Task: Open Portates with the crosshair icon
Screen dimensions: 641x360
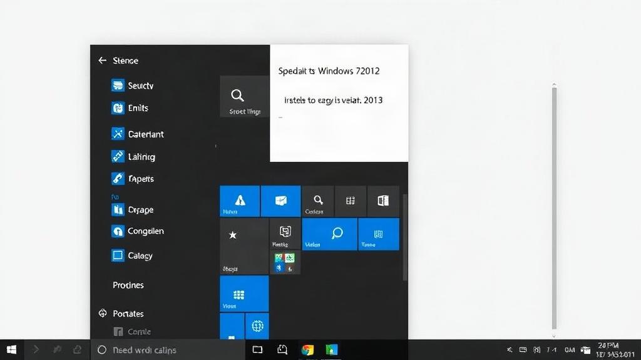Action: (x=121, y=314)
